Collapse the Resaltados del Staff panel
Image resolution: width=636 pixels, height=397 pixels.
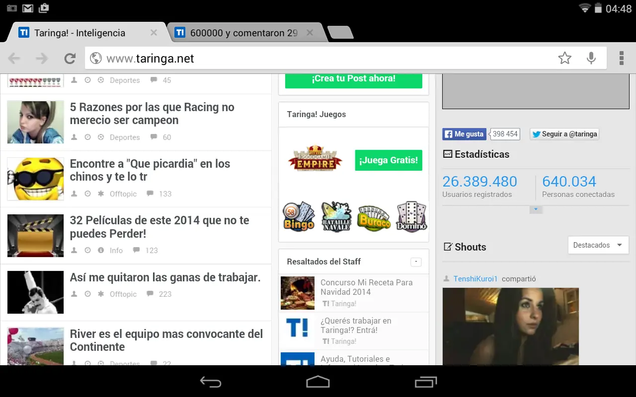[416, 262]
